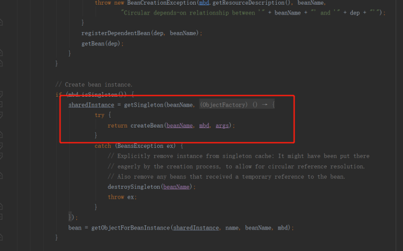This screenshot has width=403, height=251.
Task: Expand the folded '(ObjectFactory) () -> {' lambda hint
Action: click(237, 105)
